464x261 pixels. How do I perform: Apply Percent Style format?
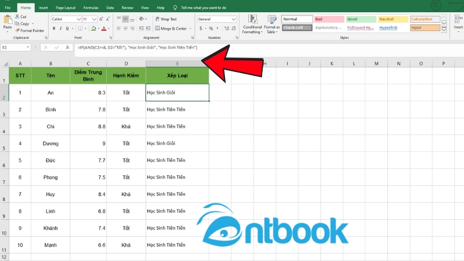(x=211, y=28)
